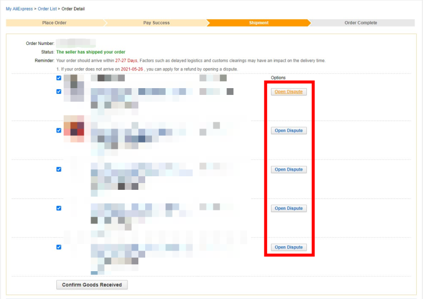Image resolution: width=423 pixels, height=299 pixels.
Task: Open Dispute for the third order item
Action: coord(289,169)
